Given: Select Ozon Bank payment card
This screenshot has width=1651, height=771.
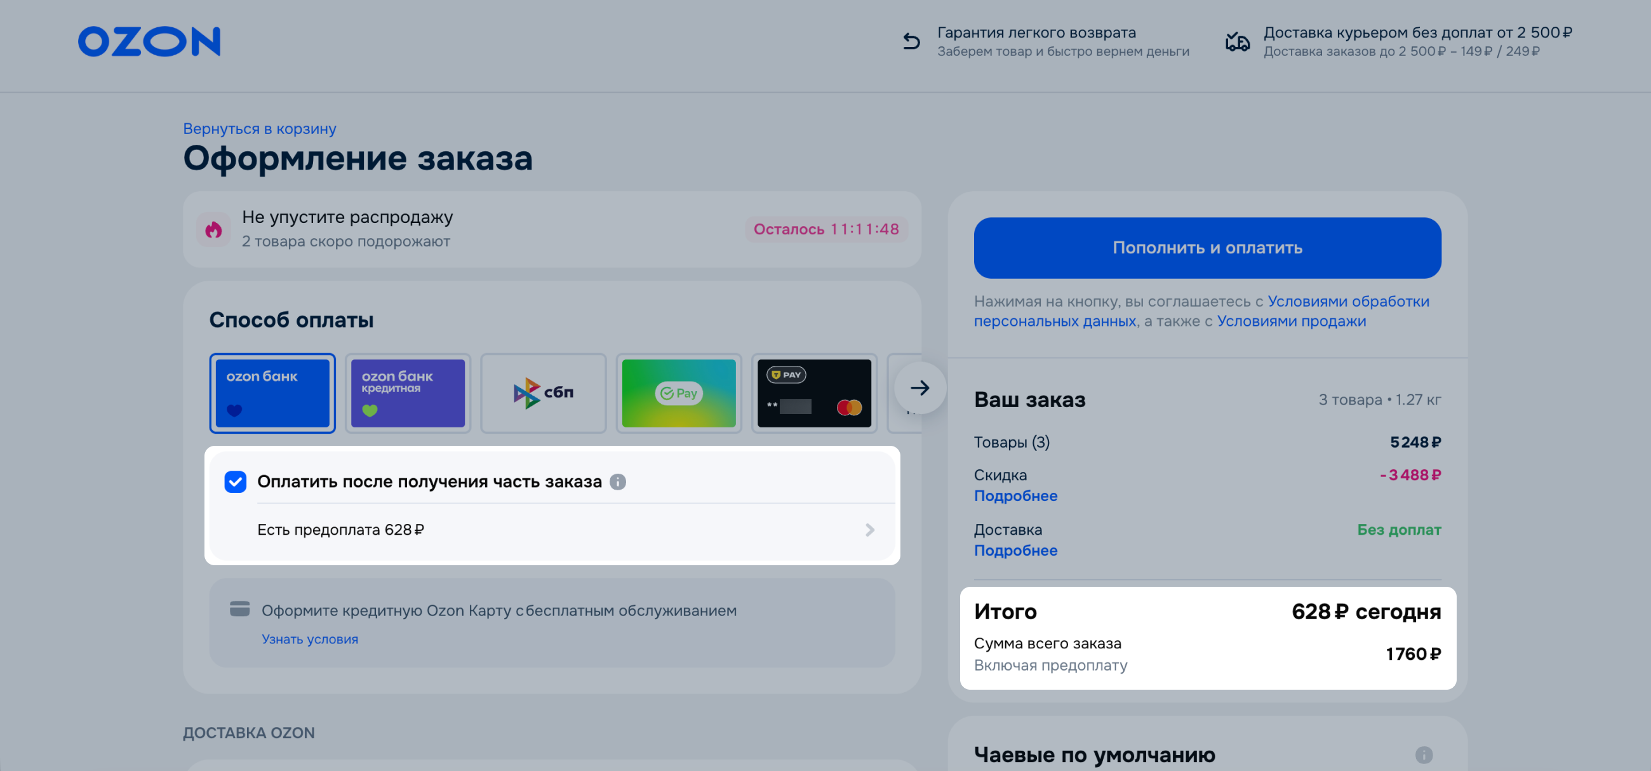Looking at the screenshot, I should [272, 393].
